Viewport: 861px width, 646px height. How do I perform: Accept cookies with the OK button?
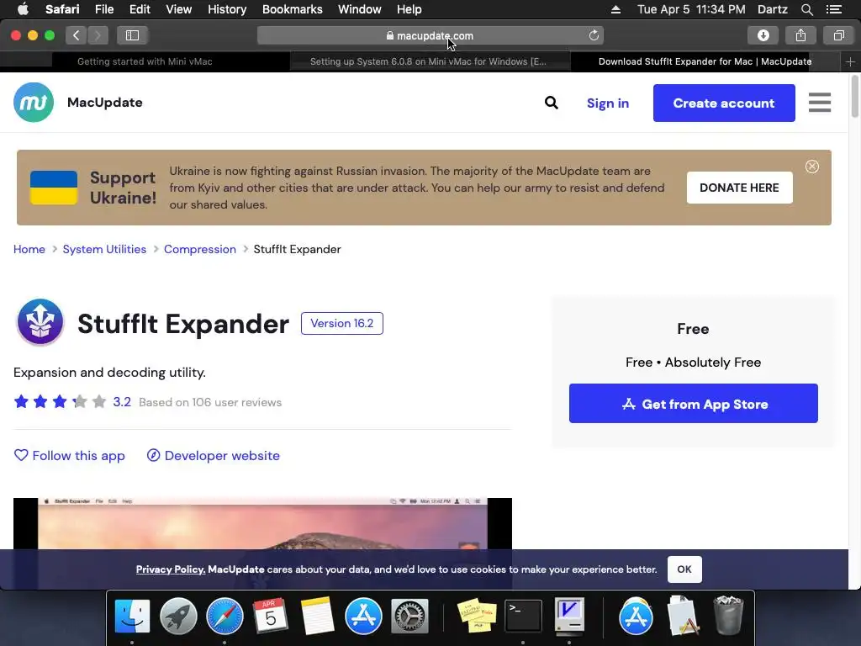pos(684,569)
